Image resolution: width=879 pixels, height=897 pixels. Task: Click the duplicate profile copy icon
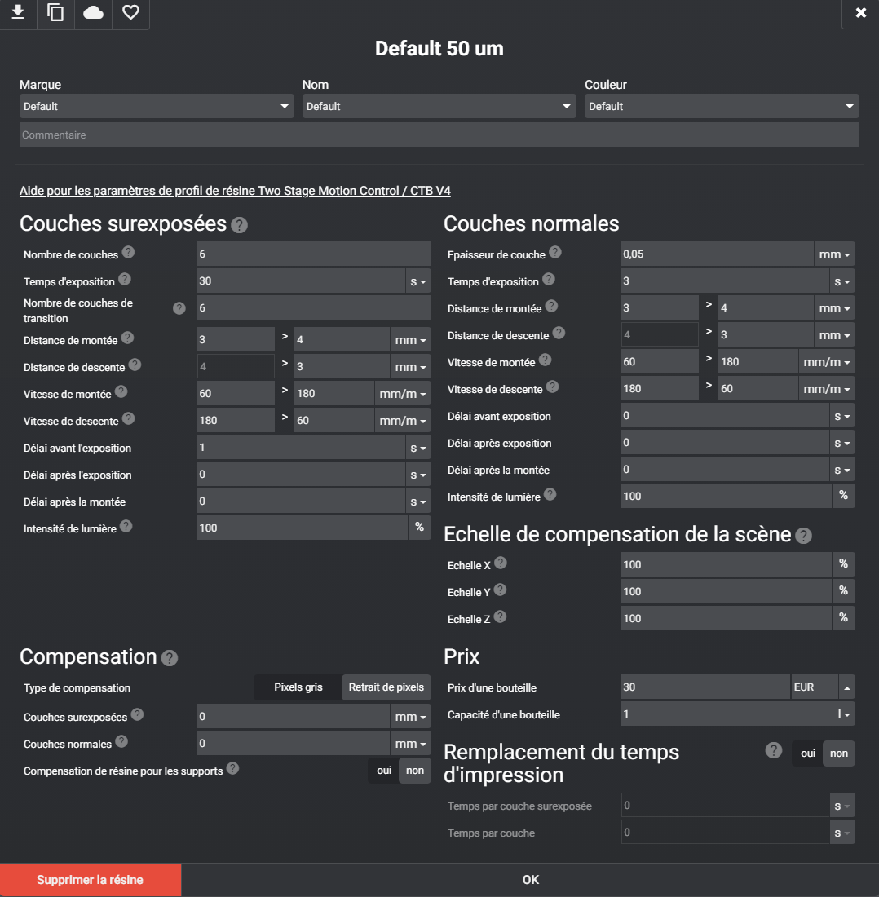coord(55,12)
